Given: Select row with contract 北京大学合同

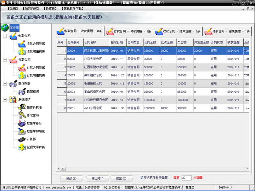Looking at the screenshot, I should click(153, 59).
